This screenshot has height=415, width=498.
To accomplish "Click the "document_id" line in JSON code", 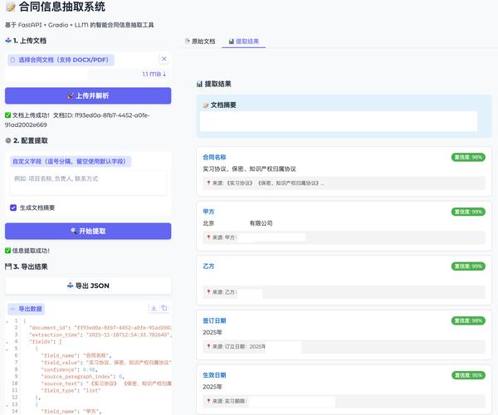I will (100, 328).
